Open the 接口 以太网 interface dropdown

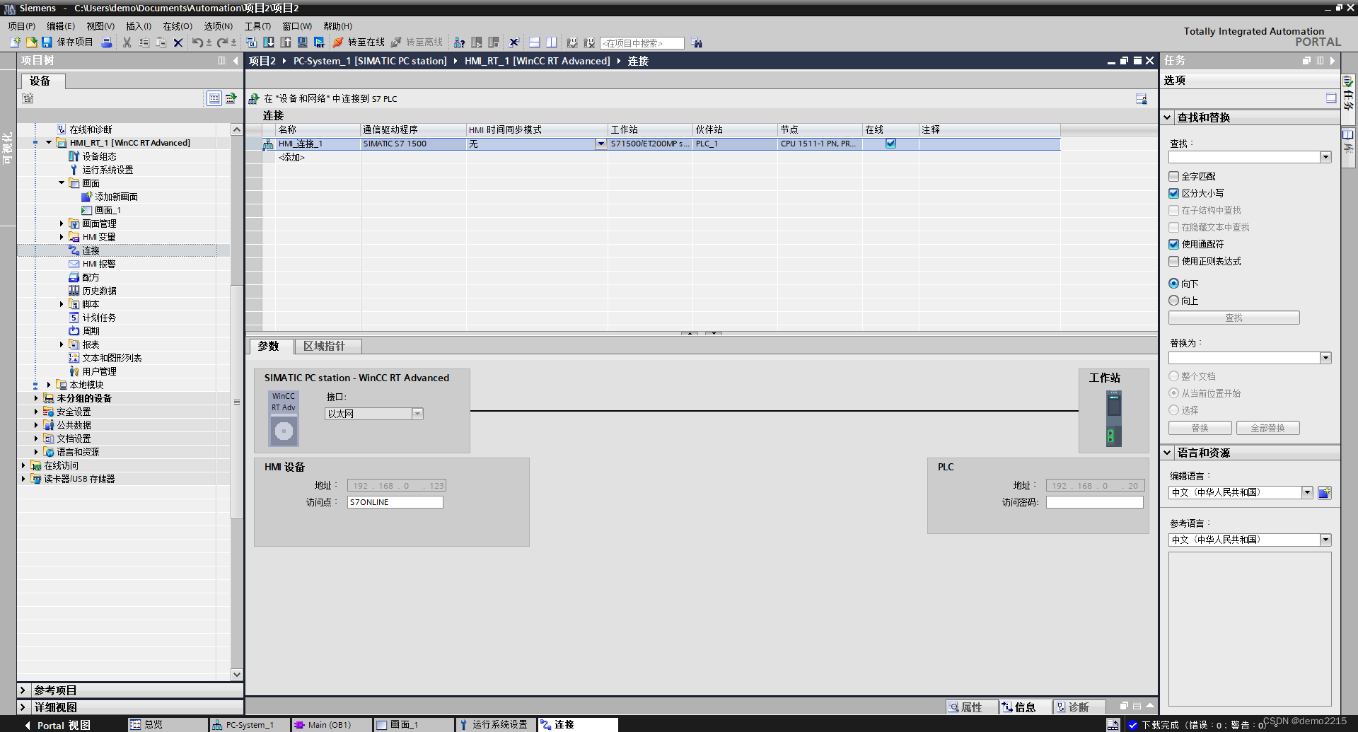pos(417,414)
